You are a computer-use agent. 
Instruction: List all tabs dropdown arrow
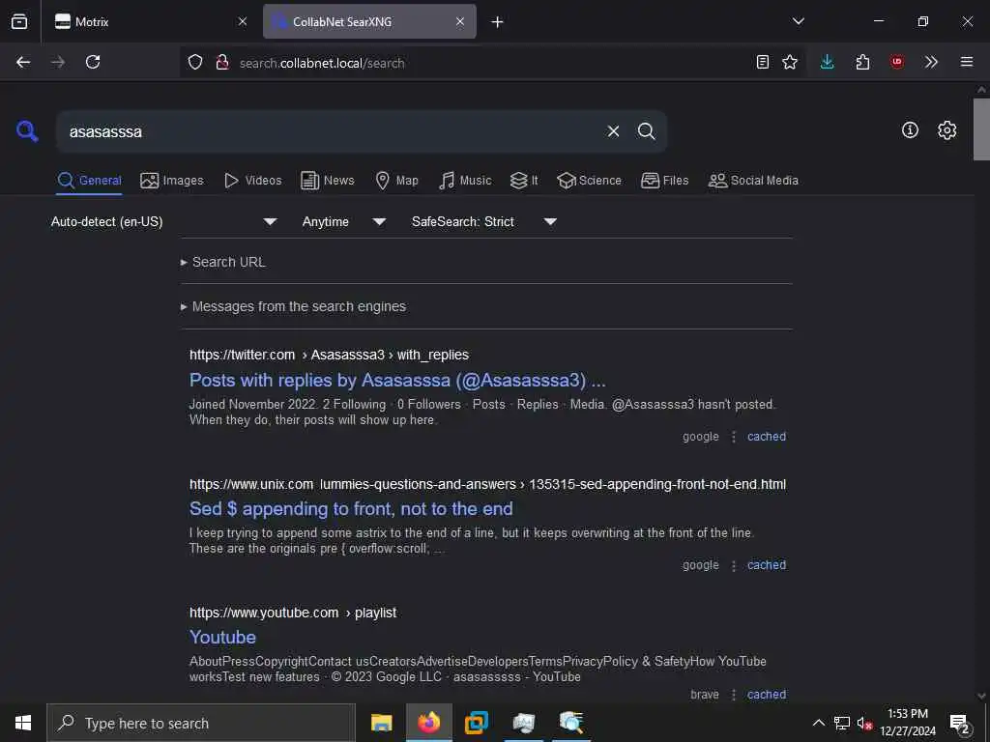(x=798, y=21)
